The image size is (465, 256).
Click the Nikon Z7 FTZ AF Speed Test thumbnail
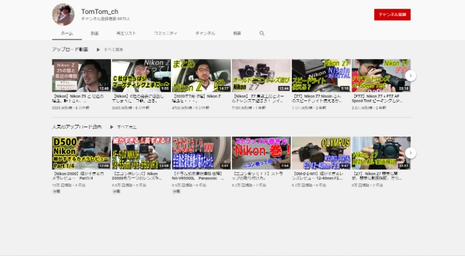pyautogui.click(x=381, y=75)
